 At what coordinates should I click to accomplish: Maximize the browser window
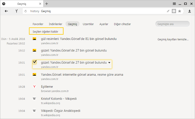click(x=186, y=4)
